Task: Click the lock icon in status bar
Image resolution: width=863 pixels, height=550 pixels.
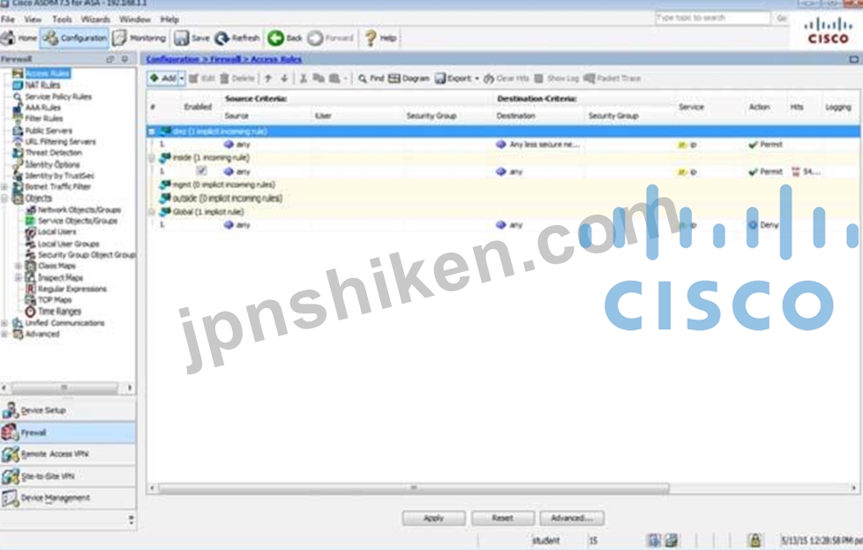Action: click(755, 540)
